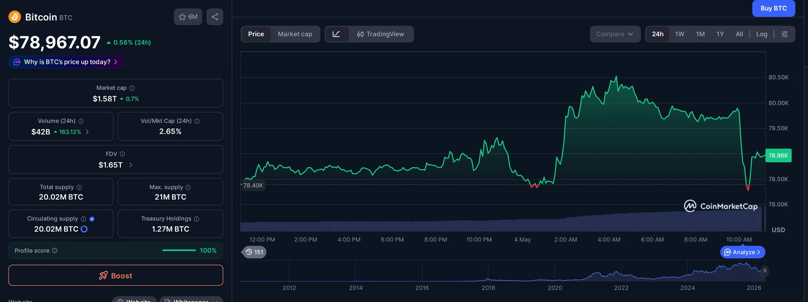808x302 pixels.
Task: Click the Analyze button
Action: coord(743,252)
